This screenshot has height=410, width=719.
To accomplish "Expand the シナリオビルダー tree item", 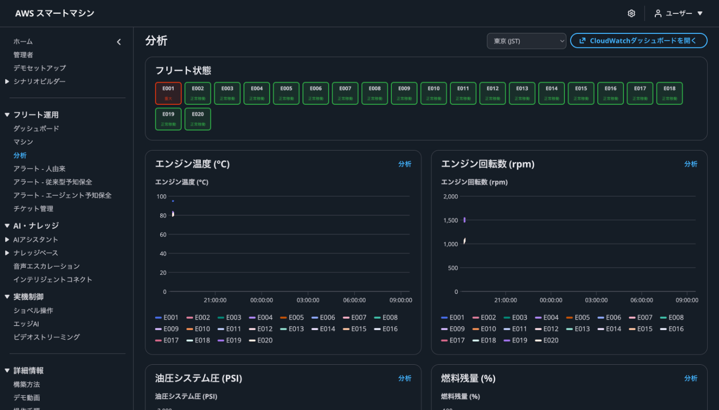I will click(x=7, y=81).
